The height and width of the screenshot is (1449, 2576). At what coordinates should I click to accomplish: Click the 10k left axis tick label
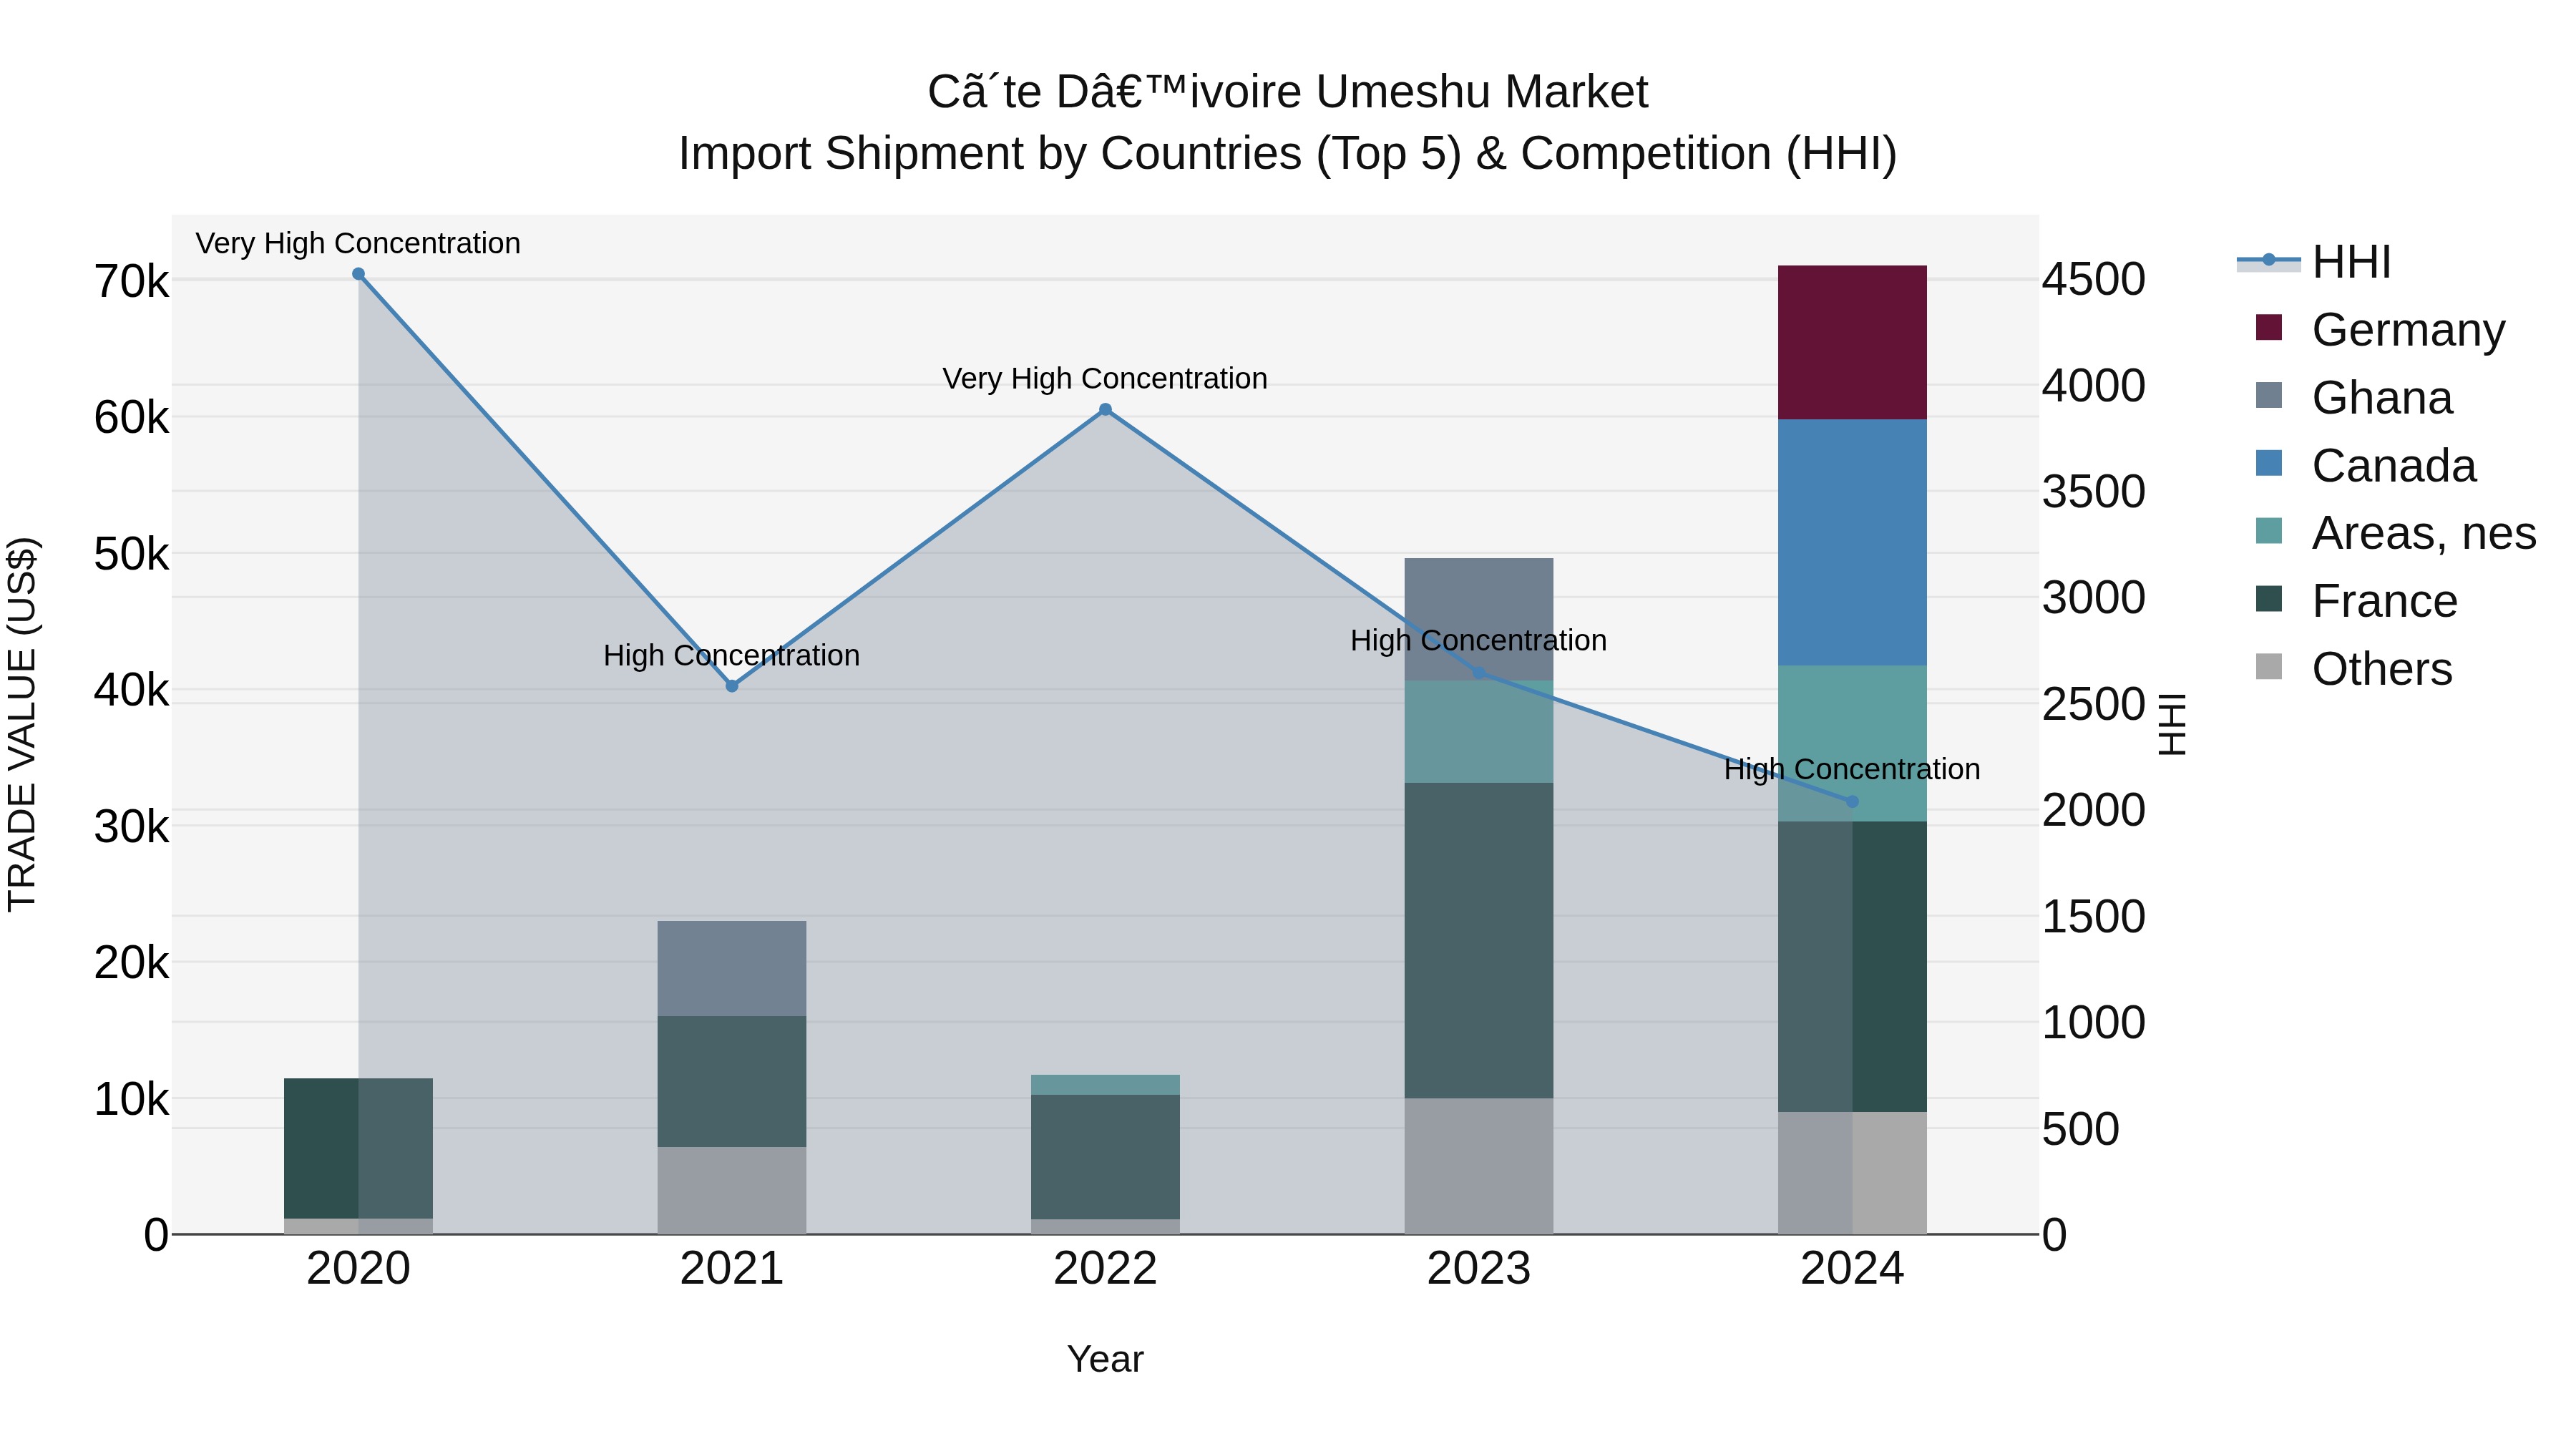coord(131,1099)
